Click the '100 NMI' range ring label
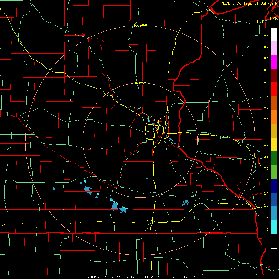Screen dimensions: 279x279 click(140, 26)
